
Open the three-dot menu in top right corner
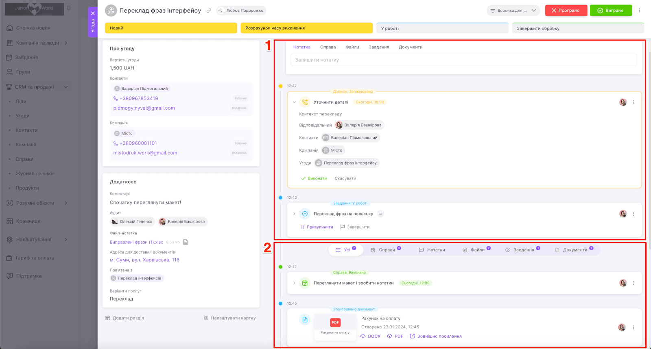(639, 11)
